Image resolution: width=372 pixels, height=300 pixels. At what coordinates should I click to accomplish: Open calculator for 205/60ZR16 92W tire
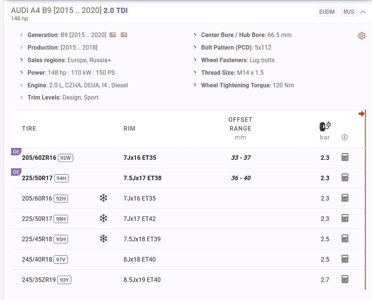point(345,157)
